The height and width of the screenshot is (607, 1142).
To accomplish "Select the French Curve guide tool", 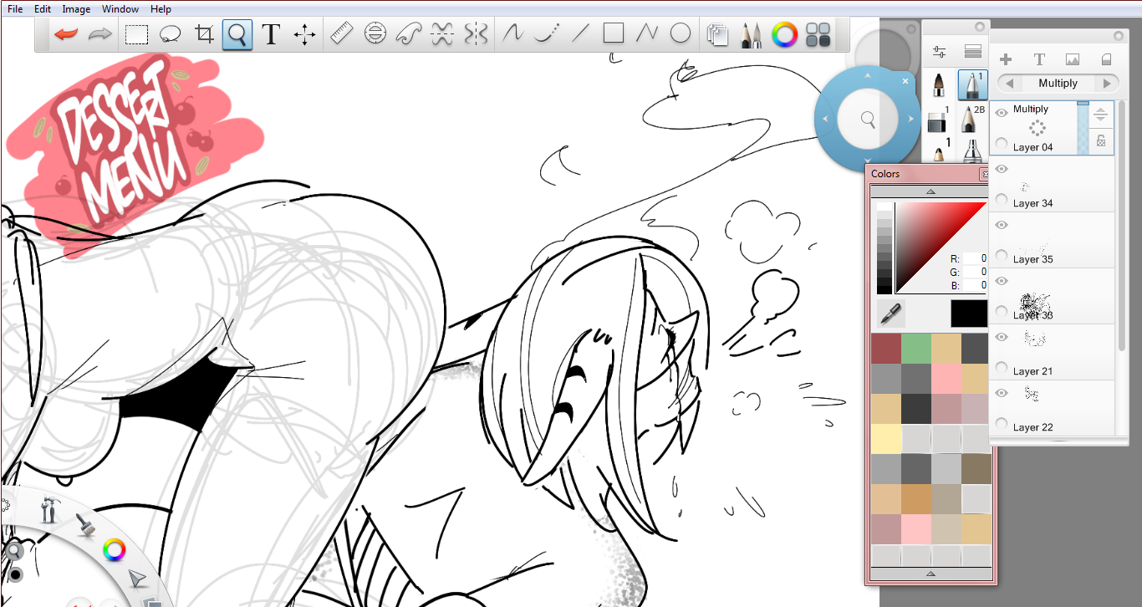I will 409,34.
